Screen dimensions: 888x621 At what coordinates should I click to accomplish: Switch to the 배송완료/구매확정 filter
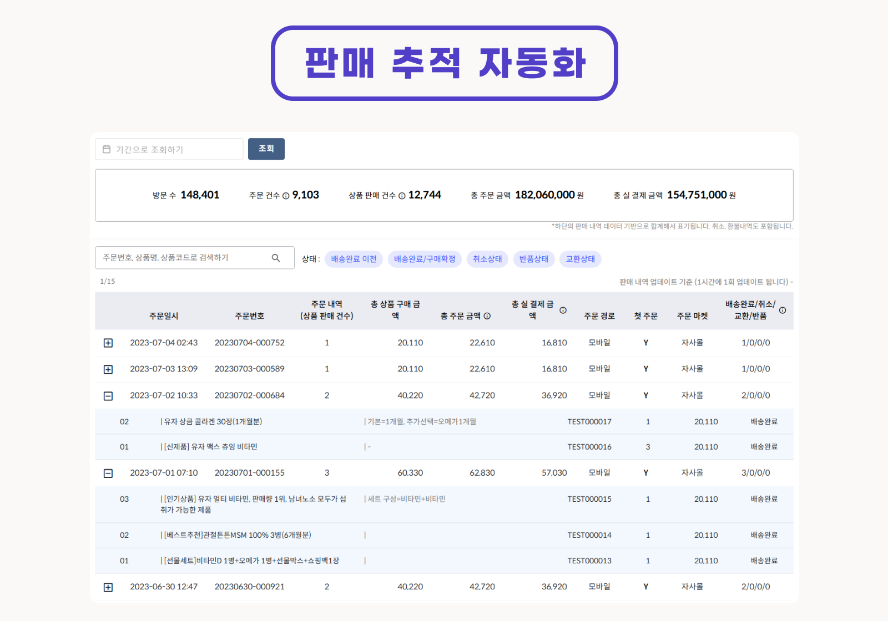tap(425, 258)
